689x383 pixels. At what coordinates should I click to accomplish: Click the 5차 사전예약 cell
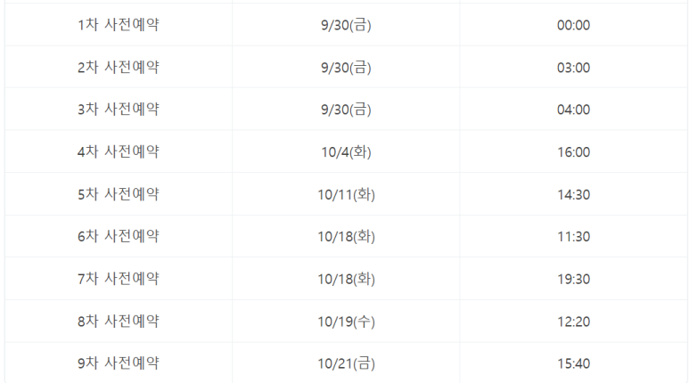click(119, 194)
